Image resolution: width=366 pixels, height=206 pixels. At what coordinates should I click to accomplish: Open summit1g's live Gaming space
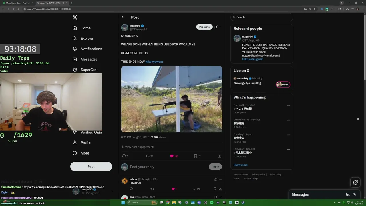tap(247, 83)
